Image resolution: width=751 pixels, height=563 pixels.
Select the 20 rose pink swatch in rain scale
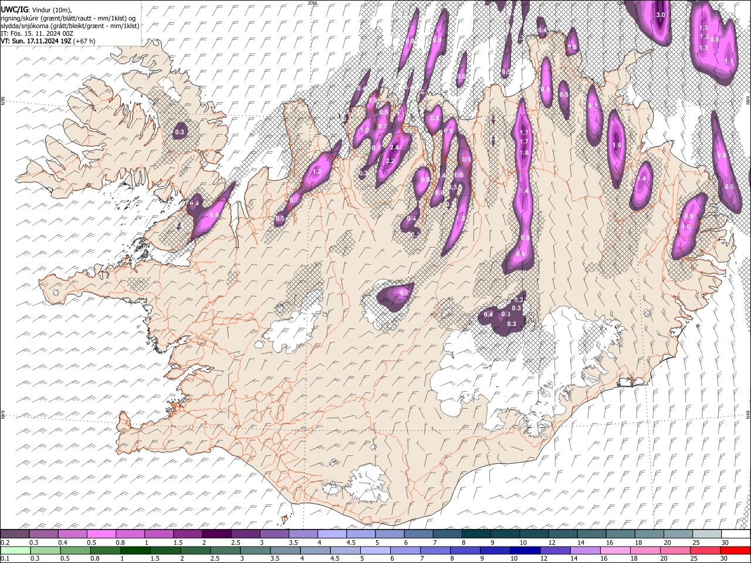pos(676,550)
